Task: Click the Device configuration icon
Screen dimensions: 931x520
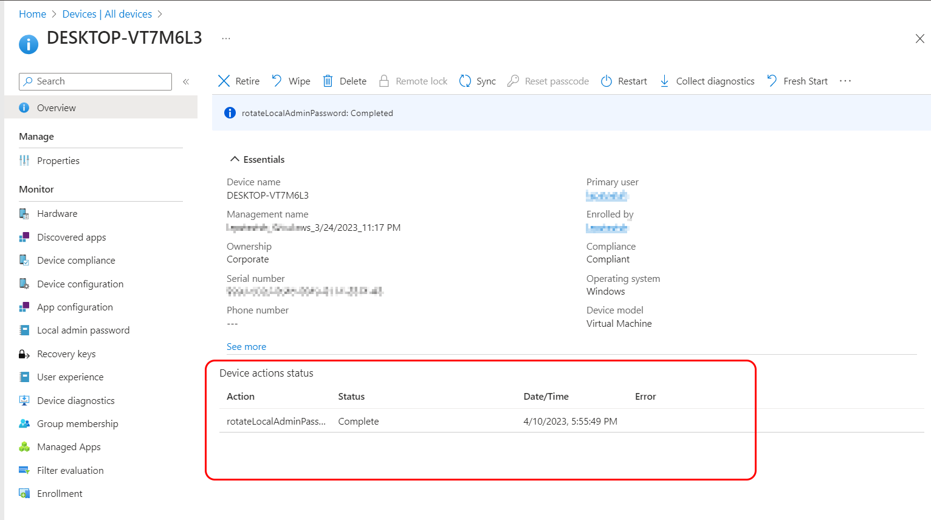Action: point(24,284)
